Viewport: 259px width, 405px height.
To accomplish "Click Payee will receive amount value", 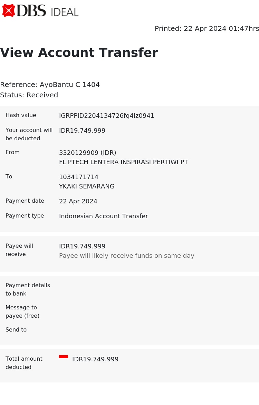I will [x=82, y=246].
